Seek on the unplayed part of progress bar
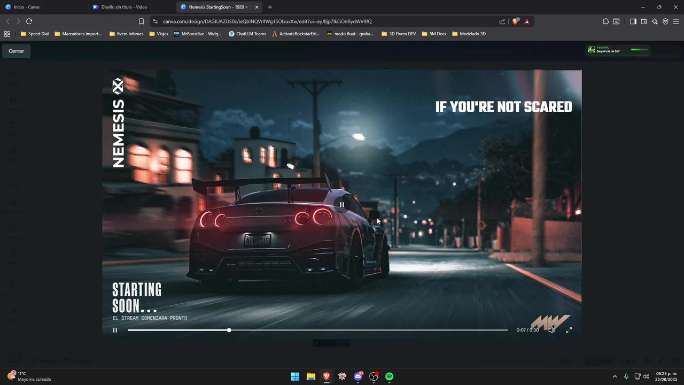The image size is (684, 385). (x=369, y=330)
